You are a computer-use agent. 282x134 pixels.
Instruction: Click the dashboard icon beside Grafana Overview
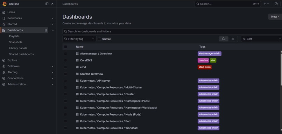[77, 74]
